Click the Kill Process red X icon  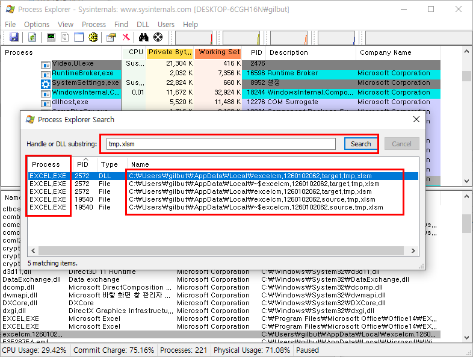[x=126, y=37]
